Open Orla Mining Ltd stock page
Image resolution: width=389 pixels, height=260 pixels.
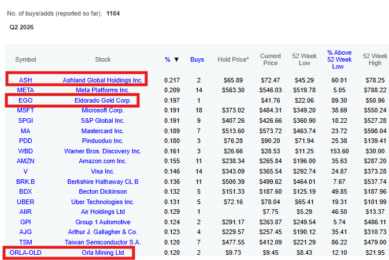103,253
